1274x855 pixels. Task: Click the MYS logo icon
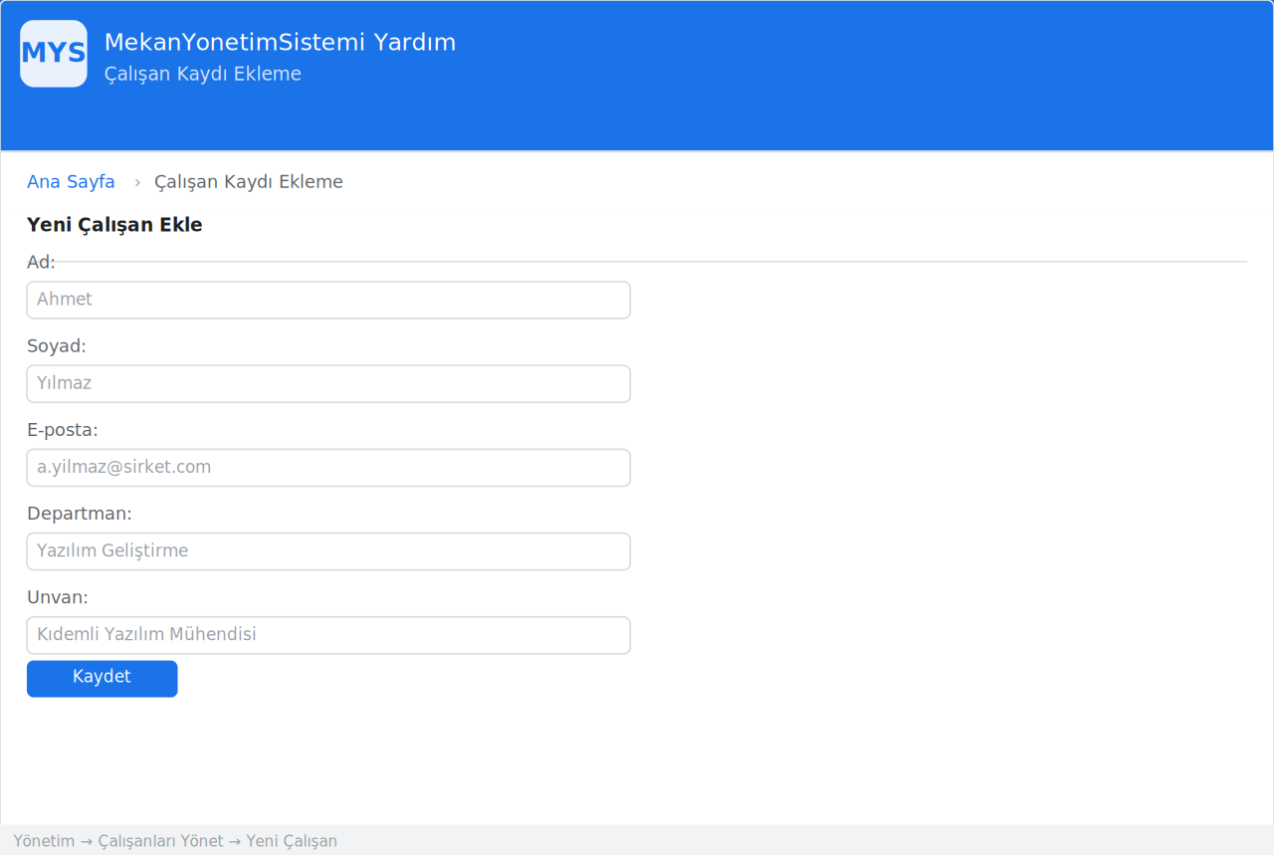click(x=54, y=54)
